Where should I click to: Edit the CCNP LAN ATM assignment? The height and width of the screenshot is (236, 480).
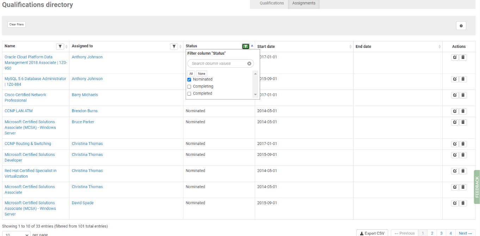click(455, 111)
